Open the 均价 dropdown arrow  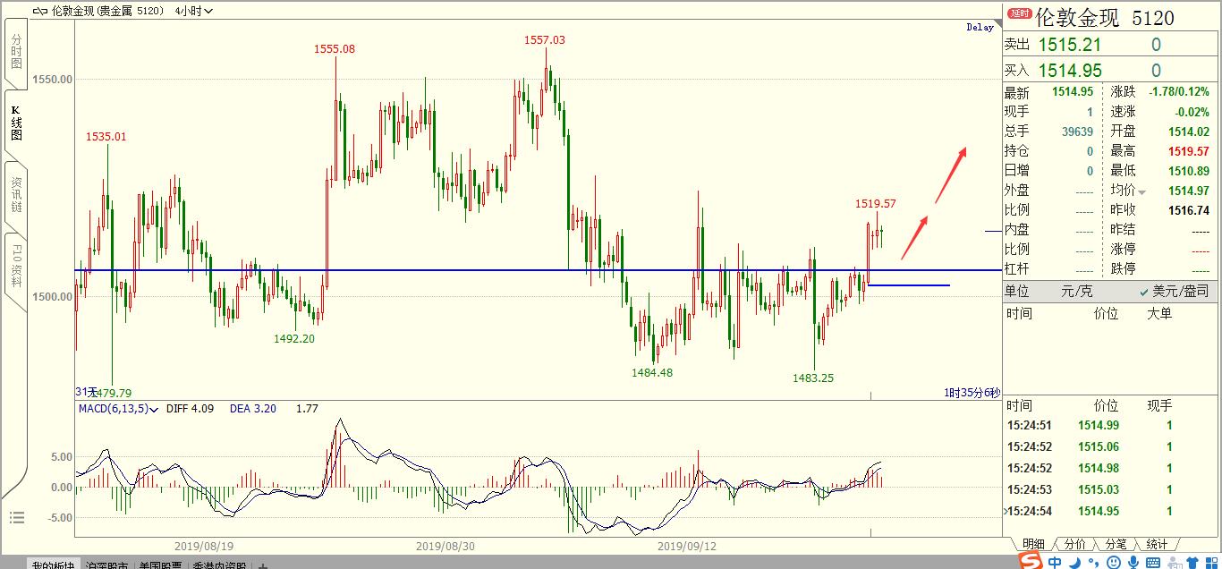tap(1141, 192)
